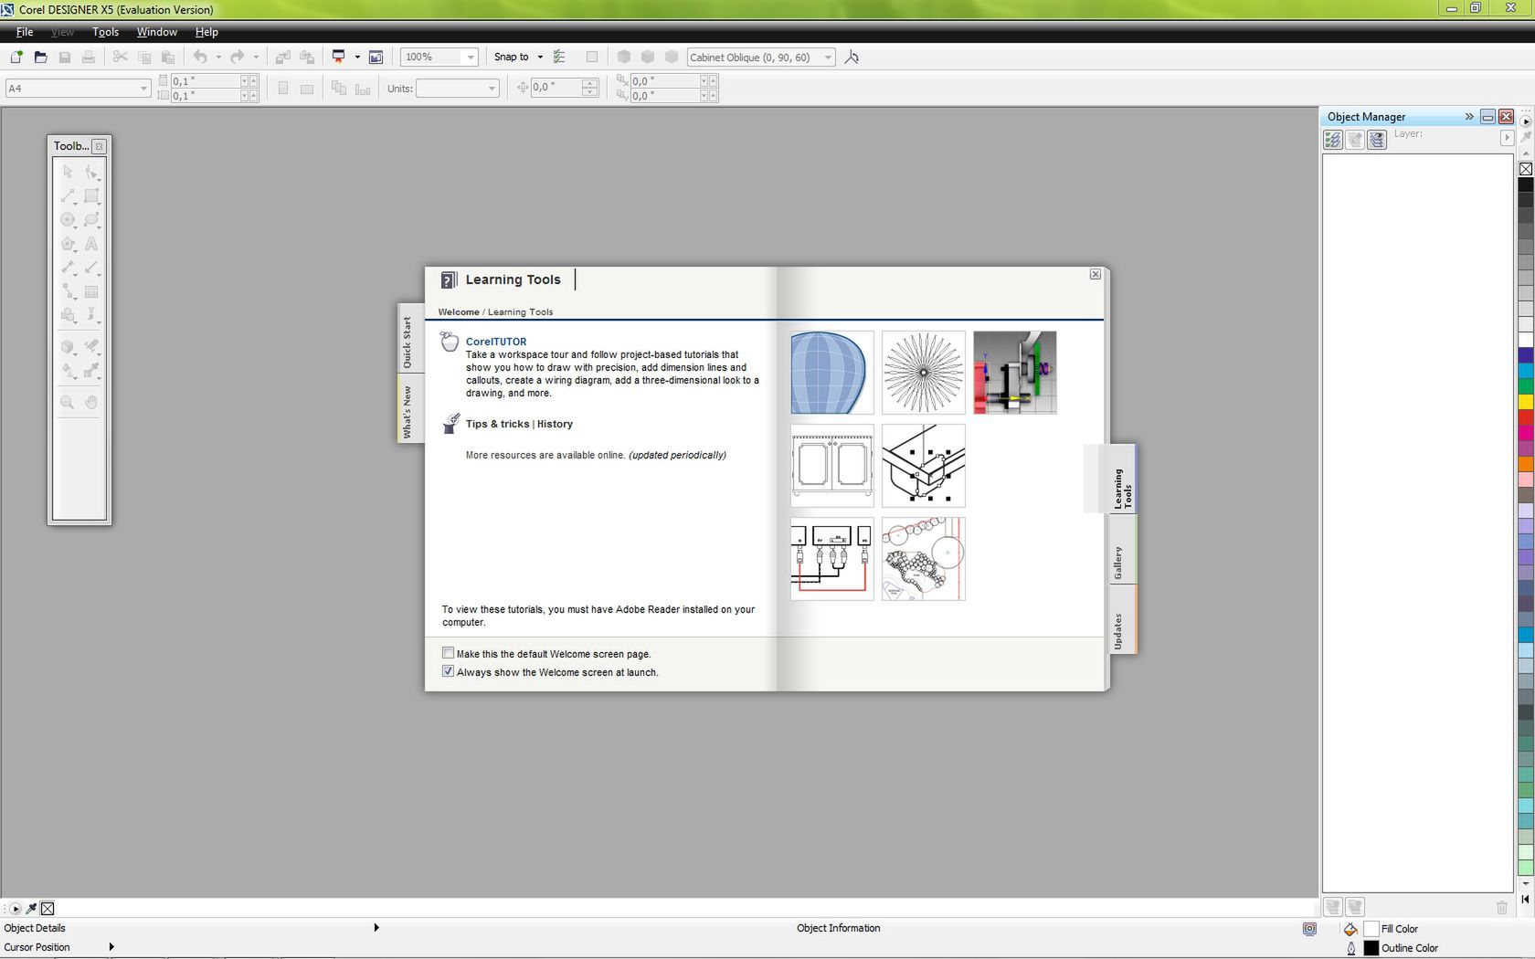This screenshot has width=1535, height=959.
Task: Open the Tips & tricks link
Action: click(x=497, y=424)
